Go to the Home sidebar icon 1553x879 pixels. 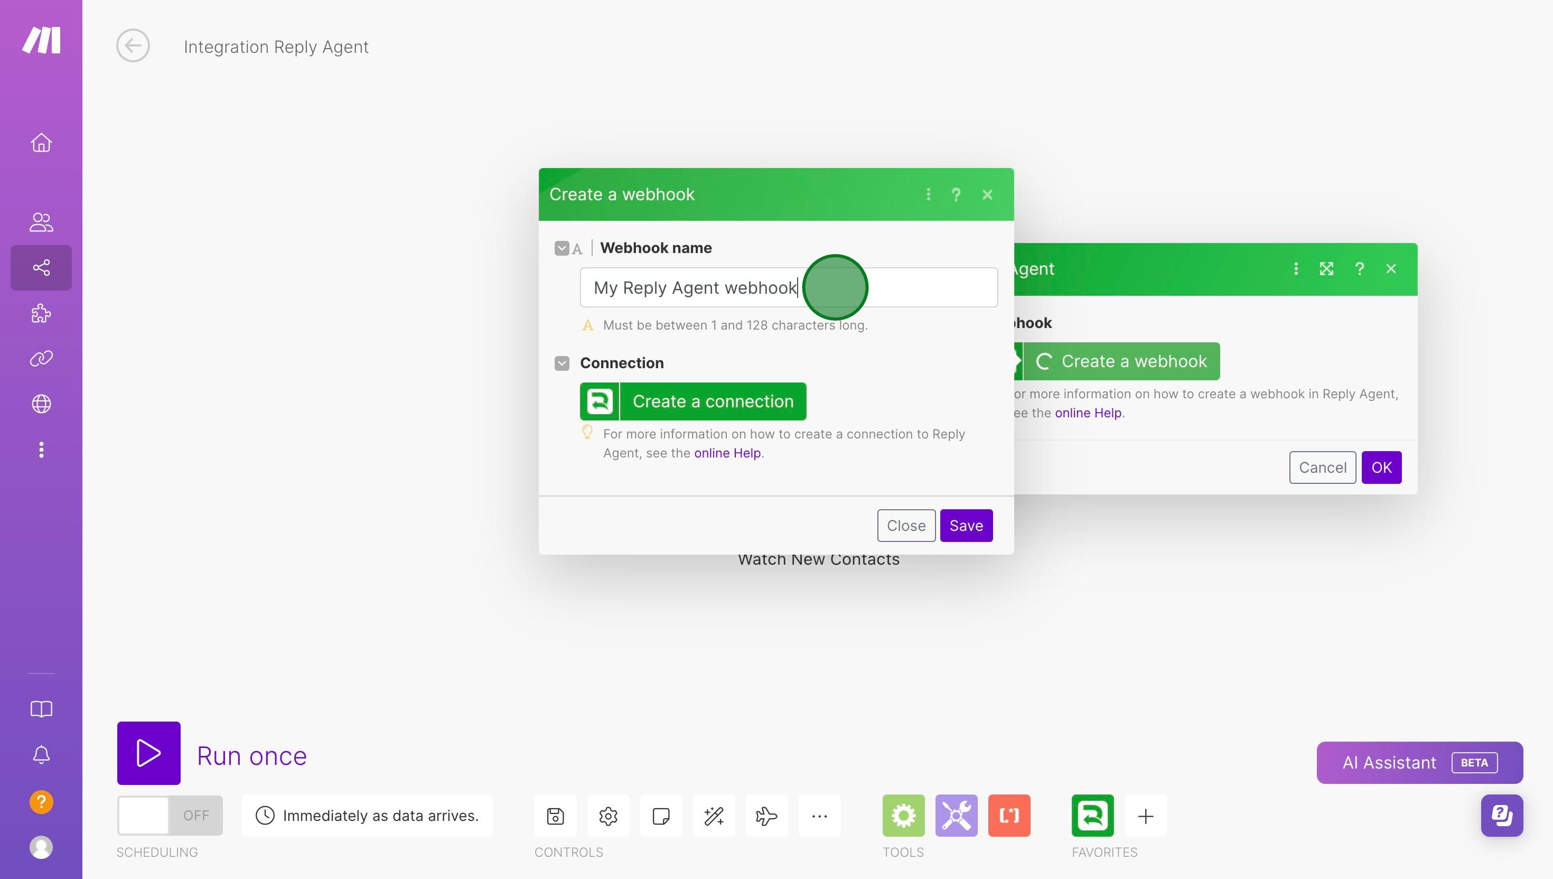(41, 143)
